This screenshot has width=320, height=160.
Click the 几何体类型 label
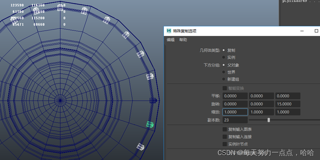210,50
